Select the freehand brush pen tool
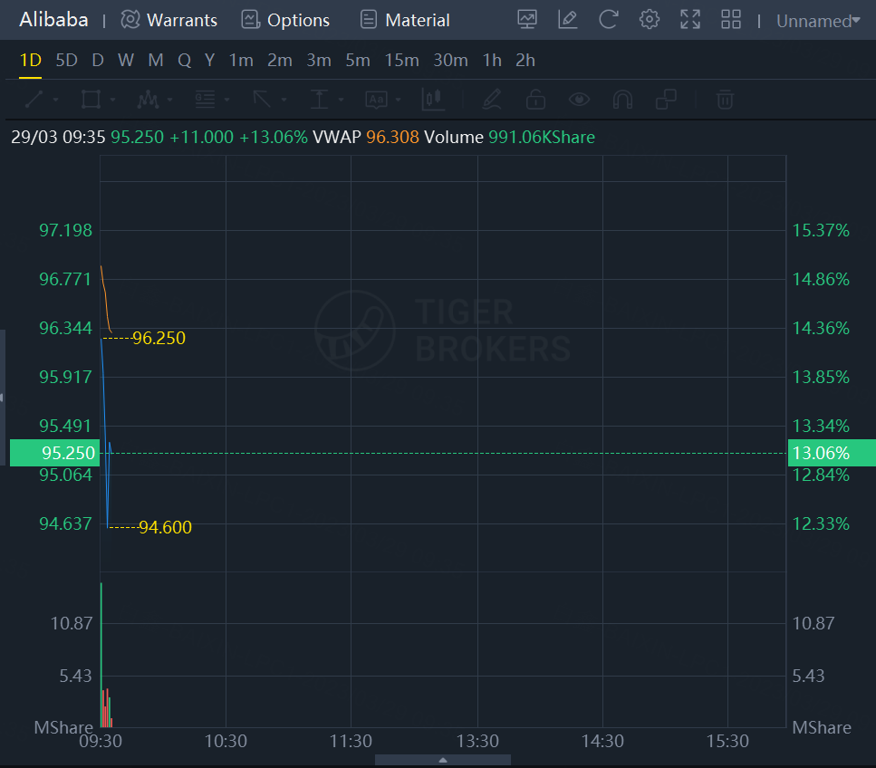The width and height of the screenshot is (876, 768). tap(492, 100)
